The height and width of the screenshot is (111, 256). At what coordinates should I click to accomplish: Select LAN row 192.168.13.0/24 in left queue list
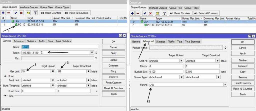(x=64, y=21)
